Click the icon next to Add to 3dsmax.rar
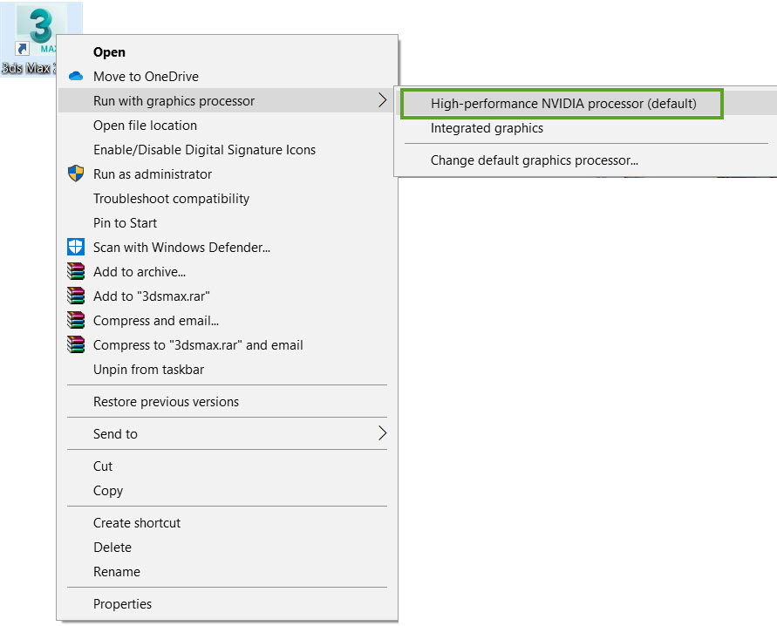The height and width of the screenshot is (626, 777). tap(77, 296)
